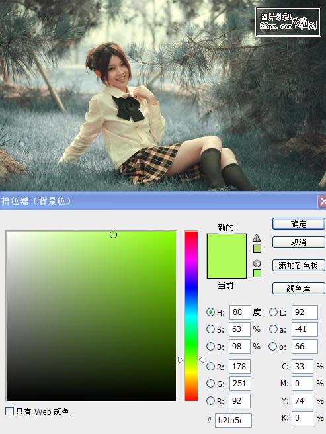Screen dimensions: 326x434
Task: Click the Lab b field showing 66
Action: [x=305, y=347]
